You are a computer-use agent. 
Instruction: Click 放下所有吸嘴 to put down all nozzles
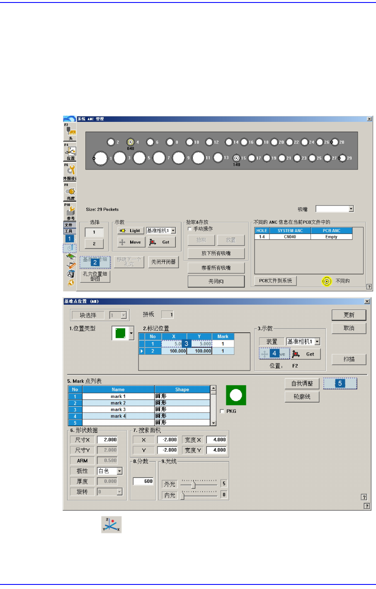(x=216, y=253)
